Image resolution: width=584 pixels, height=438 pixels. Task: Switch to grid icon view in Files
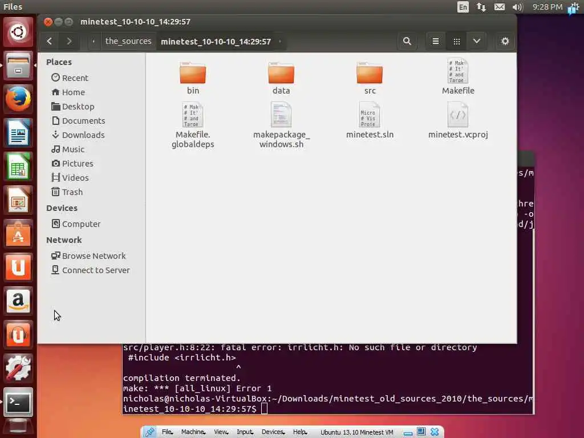click(457, 41)
